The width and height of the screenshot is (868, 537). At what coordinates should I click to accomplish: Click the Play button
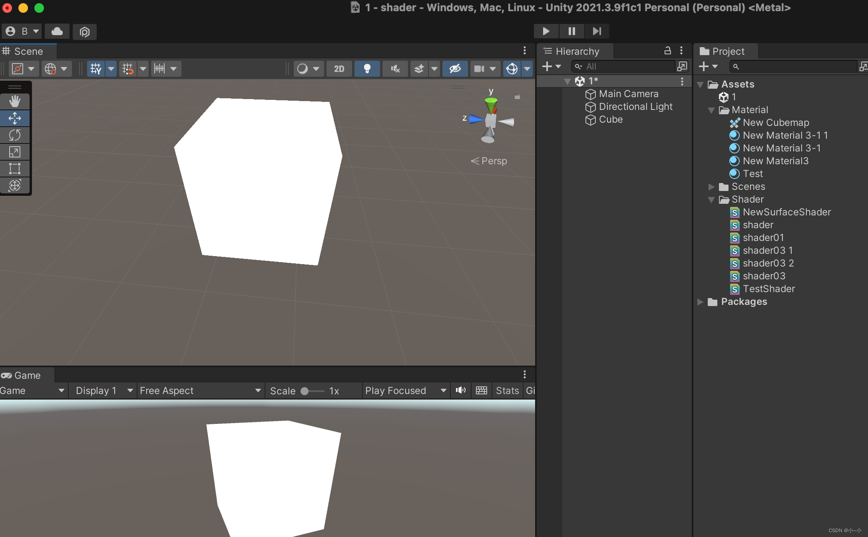(546, 31)
